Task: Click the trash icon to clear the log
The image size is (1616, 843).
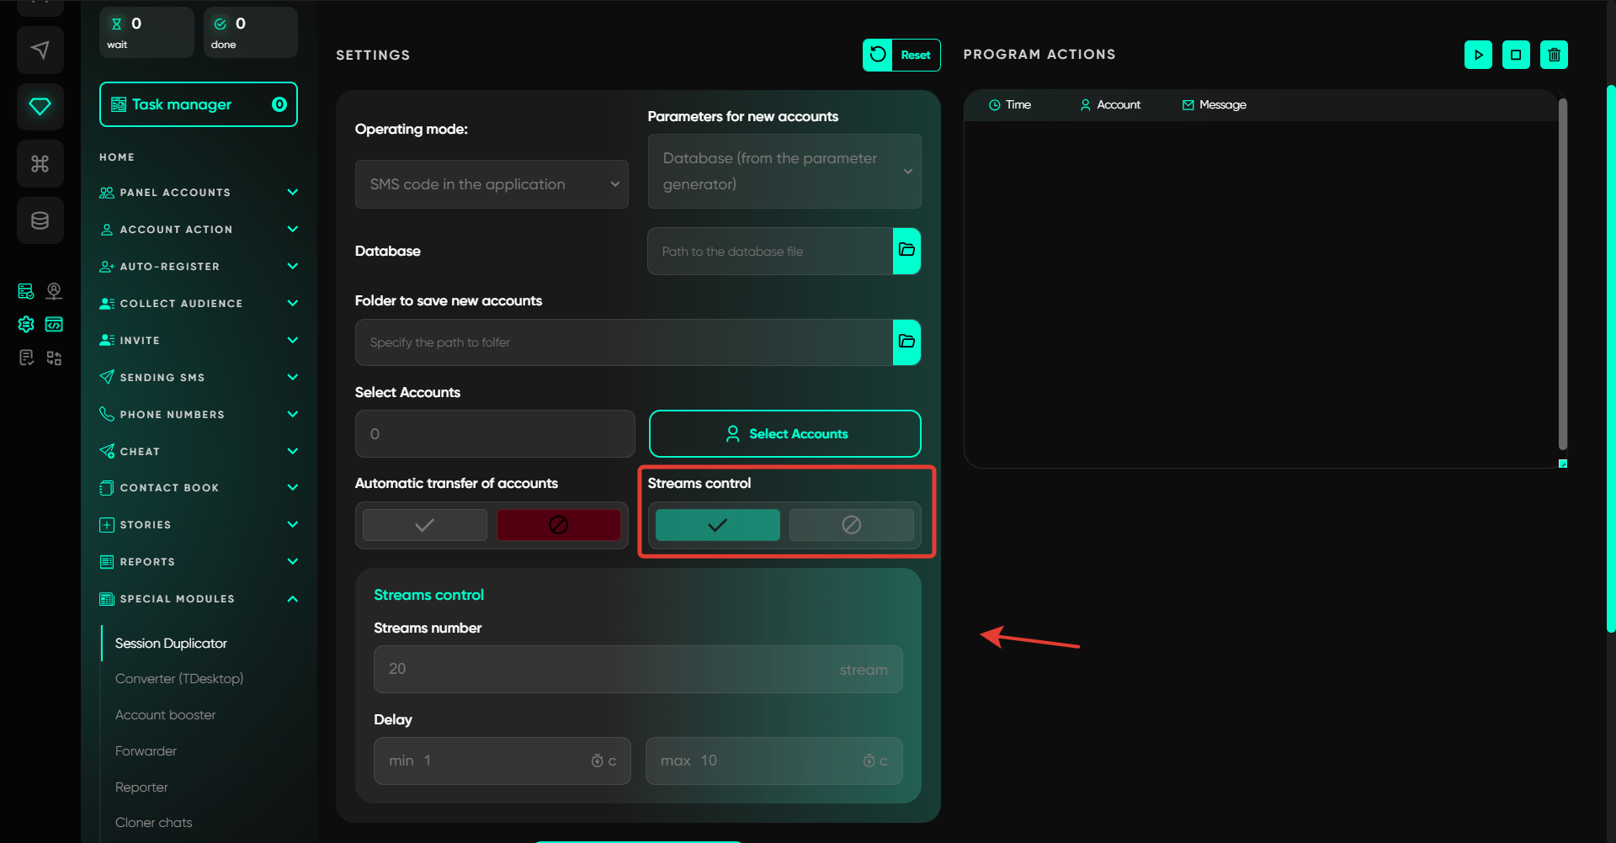Action: 1554,55
